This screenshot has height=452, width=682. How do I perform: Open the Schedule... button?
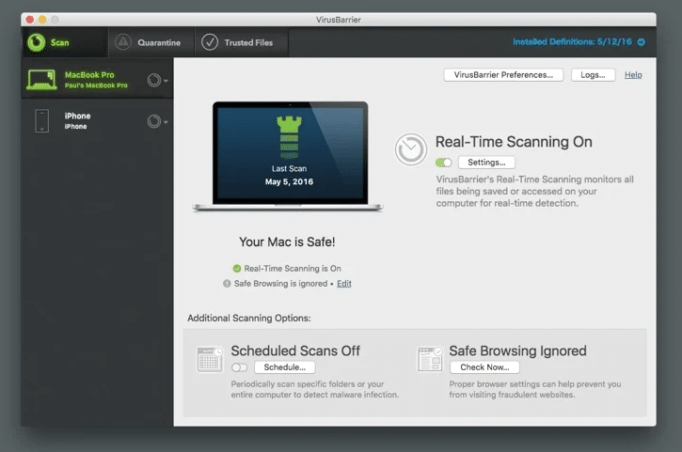point(284,367)
